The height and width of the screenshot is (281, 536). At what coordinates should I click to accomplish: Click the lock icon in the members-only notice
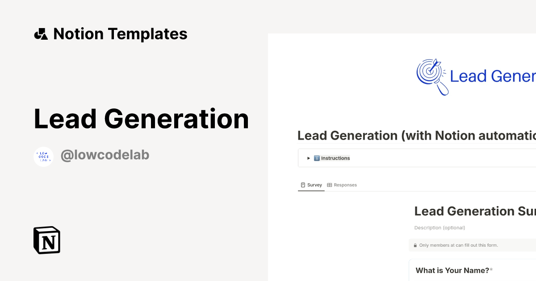click(x=415, y=245)
